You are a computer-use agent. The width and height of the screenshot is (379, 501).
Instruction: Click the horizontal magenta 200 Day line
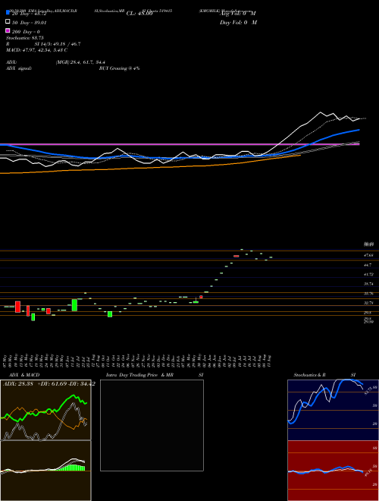click(x=179, y=144)
